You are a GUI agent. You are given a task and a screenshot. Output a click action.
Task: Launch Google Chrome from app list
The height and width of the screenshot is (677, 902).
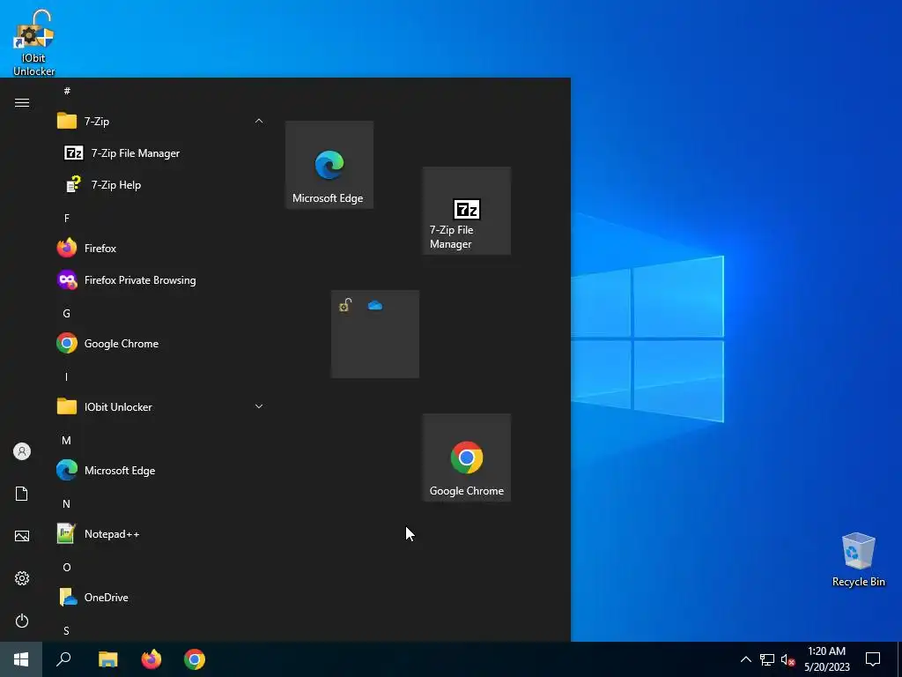tap(161, 344)
